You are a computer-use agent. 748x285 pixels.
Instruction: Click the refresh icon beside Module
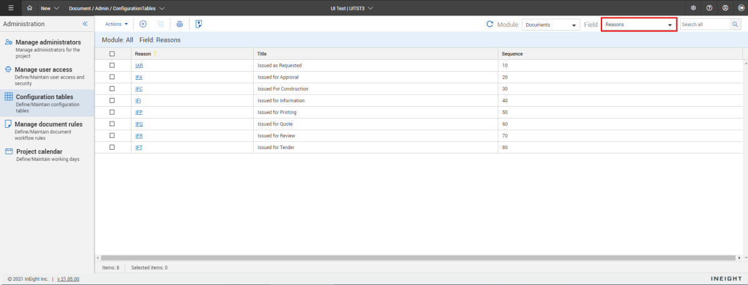pyautogui.click(x=489, y=24)
